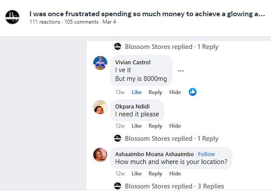
Task: Click the blue thumbs-up reaction icon
Action: coord(192,92)
